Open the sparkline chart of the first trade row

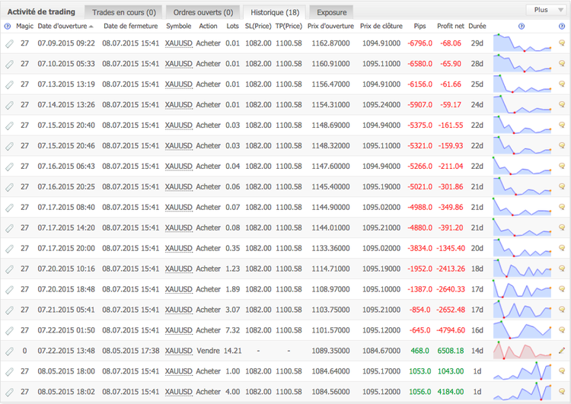tap(522, 43)
